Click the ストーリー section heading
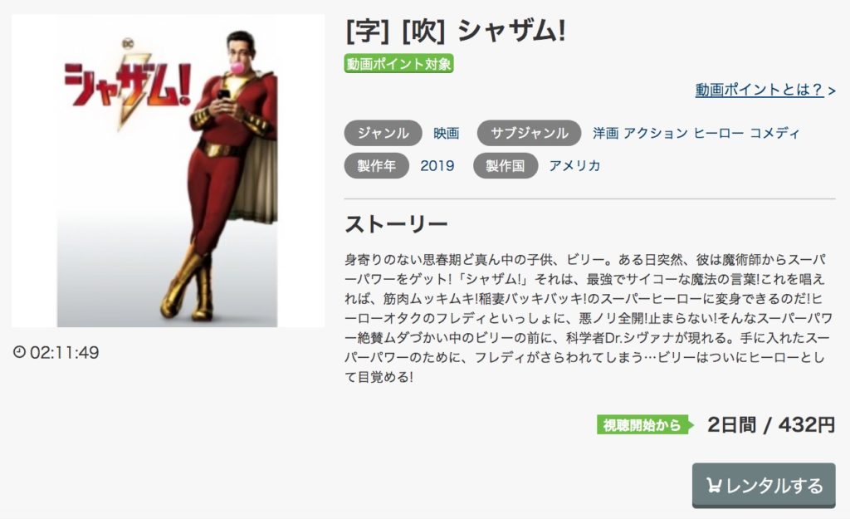 396,224
